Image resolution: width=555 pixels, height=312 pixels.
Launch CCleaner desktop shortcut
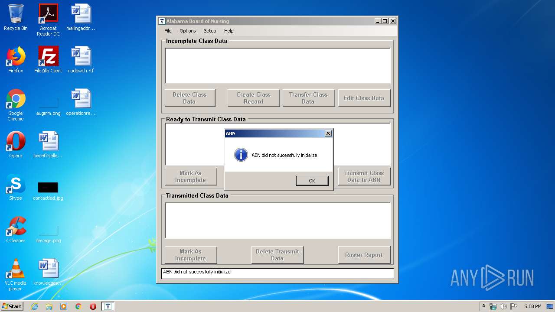(x=16, y=230)
